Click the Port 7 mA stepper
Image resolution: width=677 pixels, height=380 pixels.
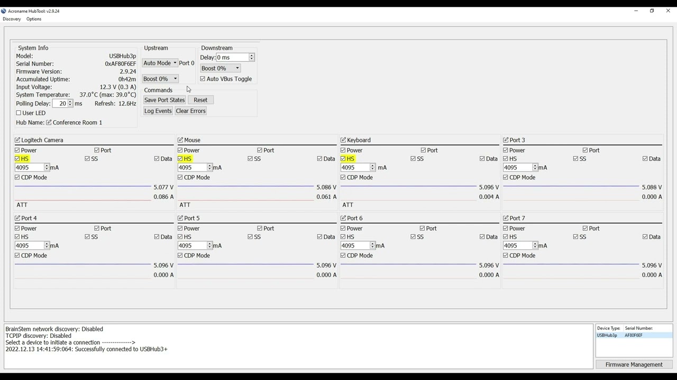pos(535,245)
